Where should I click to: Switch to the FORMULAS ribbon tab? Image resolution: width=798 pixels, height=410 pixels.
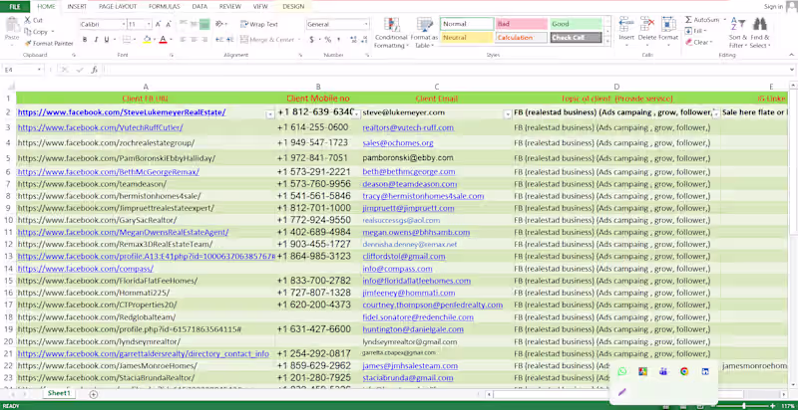click(165, 7)
